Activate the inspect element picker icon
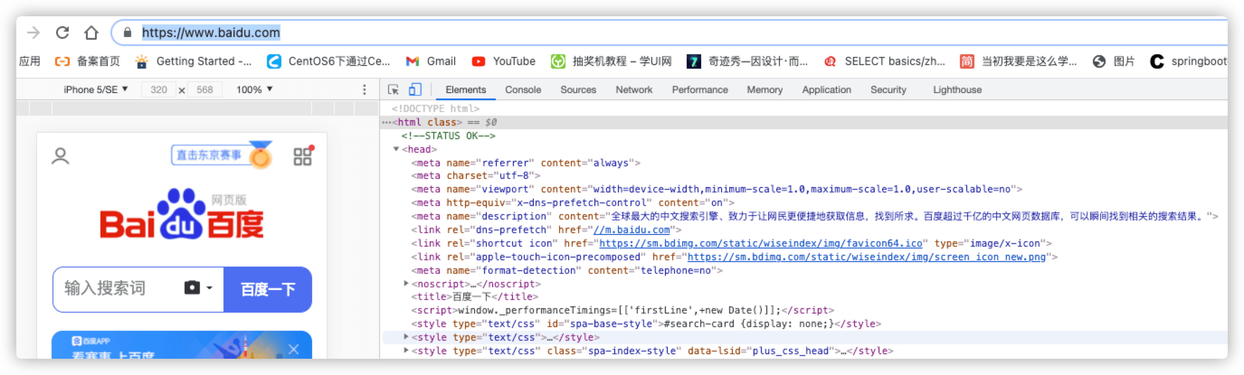 (x=393, y=89)
